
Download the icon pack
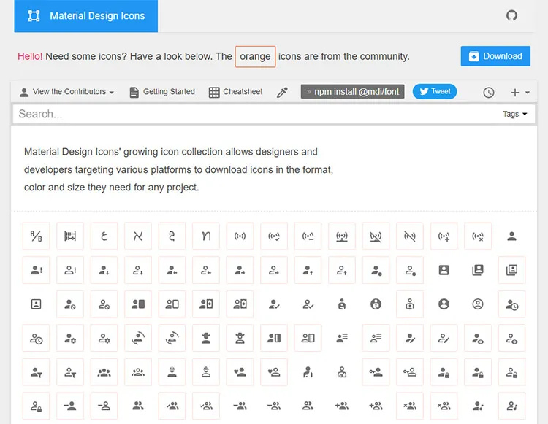click(495, 56)
